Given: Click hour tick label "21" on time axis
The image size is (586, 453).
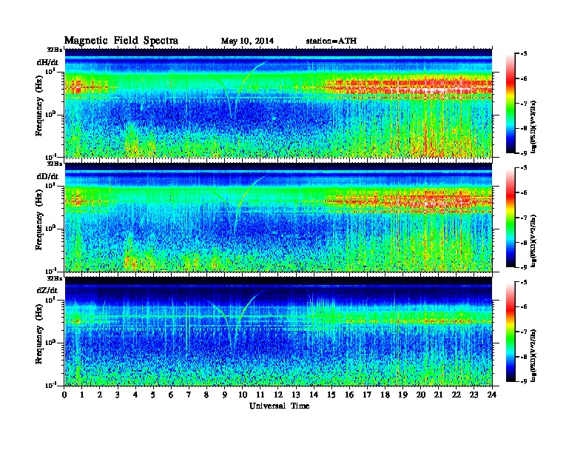Looking at the screenshot, I should pos(438,395).
